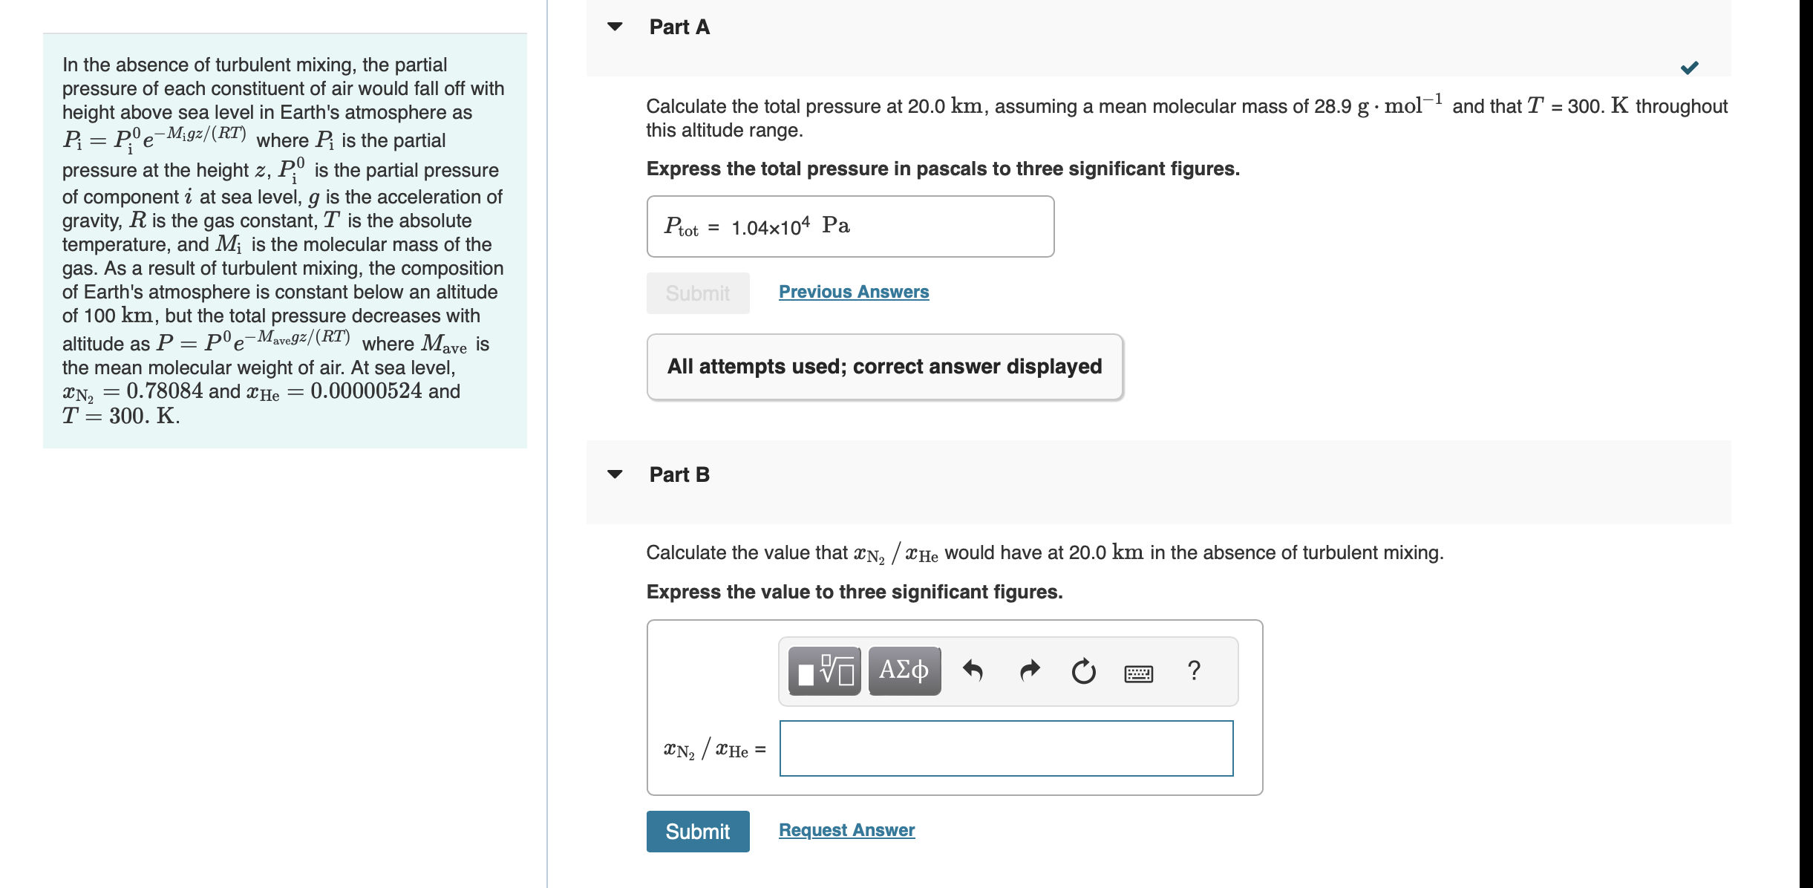Click the reset icon in the equation toolbar
Screen dimensions: 1813x888
tap(1083, 670)
